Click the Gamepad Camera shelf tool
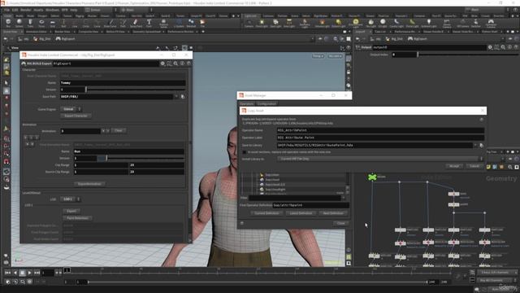The image size is (520, 293). [491, 23]
